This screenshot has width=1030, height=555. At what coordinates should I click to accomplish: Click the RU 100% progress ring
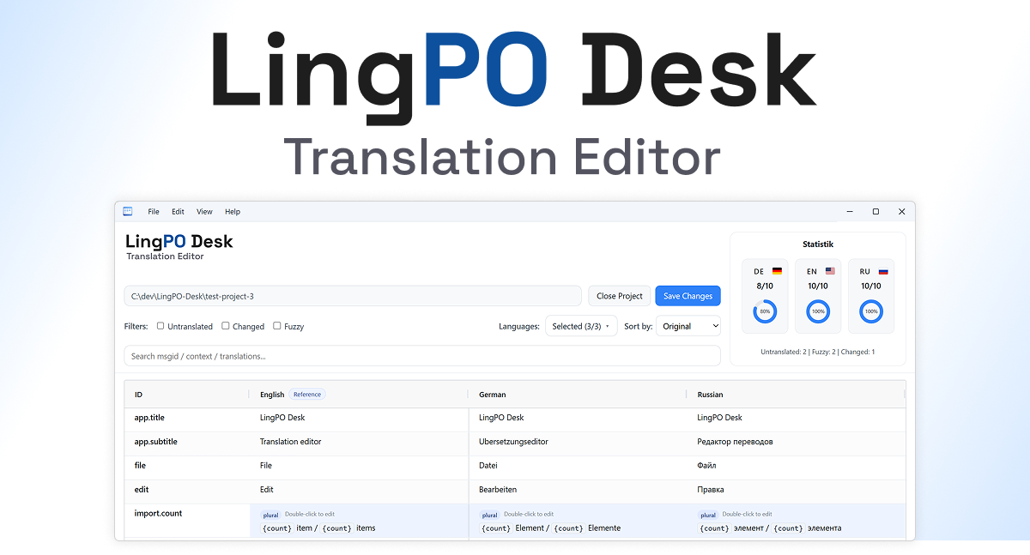coord(871,311)
